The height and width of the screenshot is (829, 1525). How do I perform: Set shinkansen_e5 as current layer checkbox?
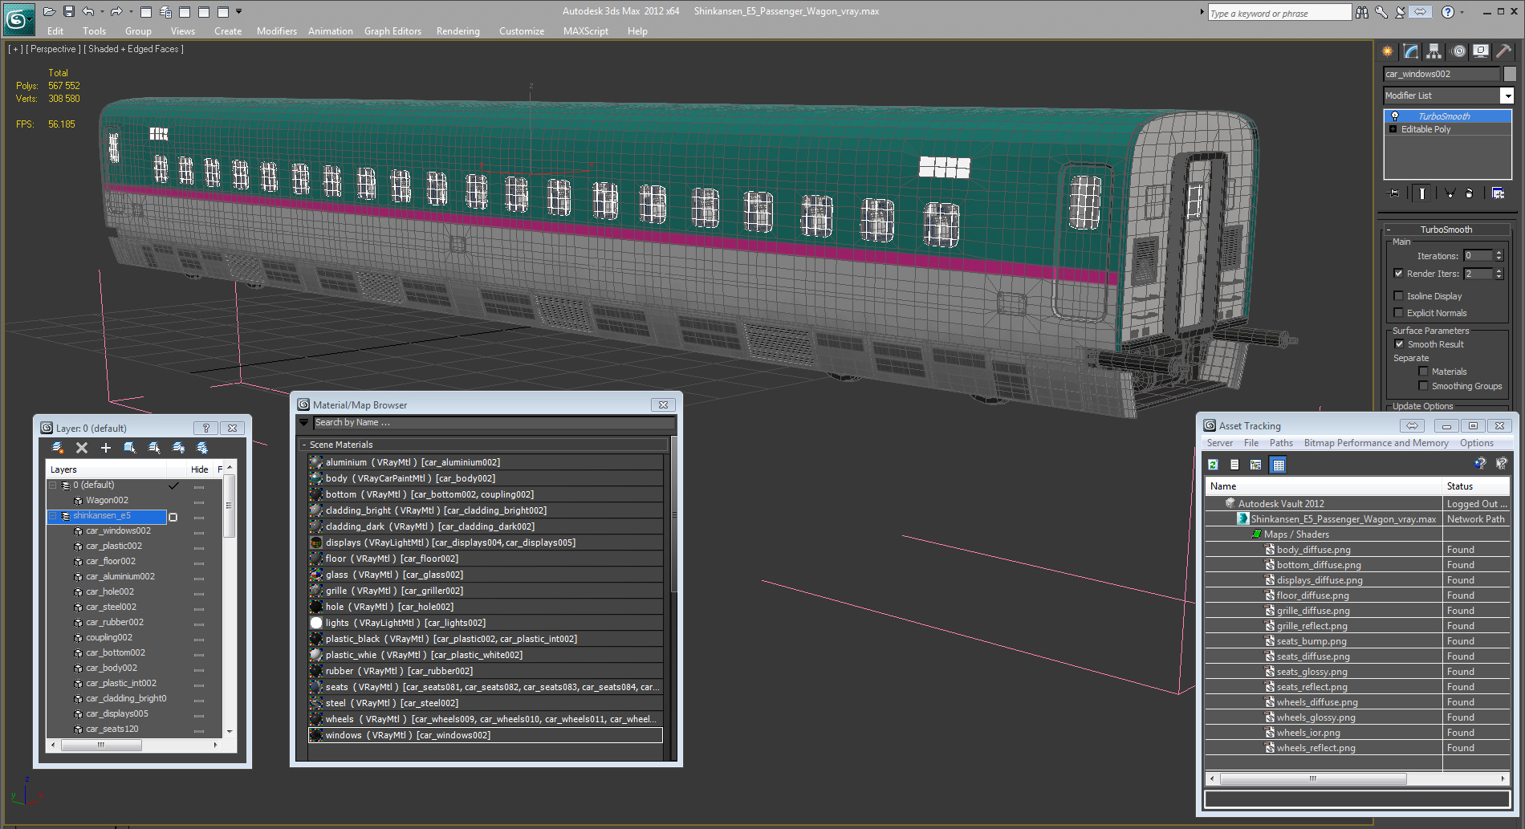(173, 517)
